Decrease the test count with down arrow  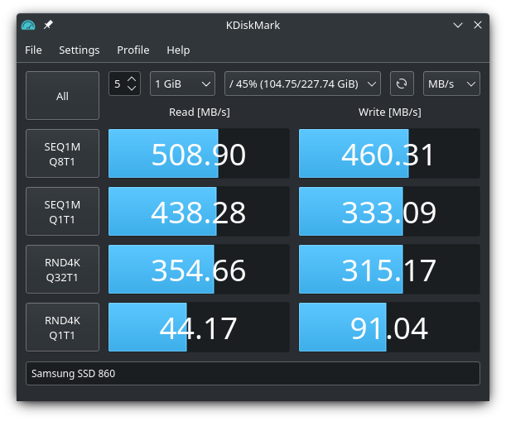132,89
